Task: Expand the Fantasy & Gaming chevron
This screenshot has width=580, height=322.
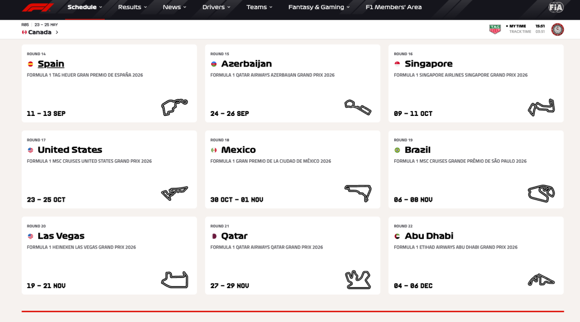Action: pos(348,7)
